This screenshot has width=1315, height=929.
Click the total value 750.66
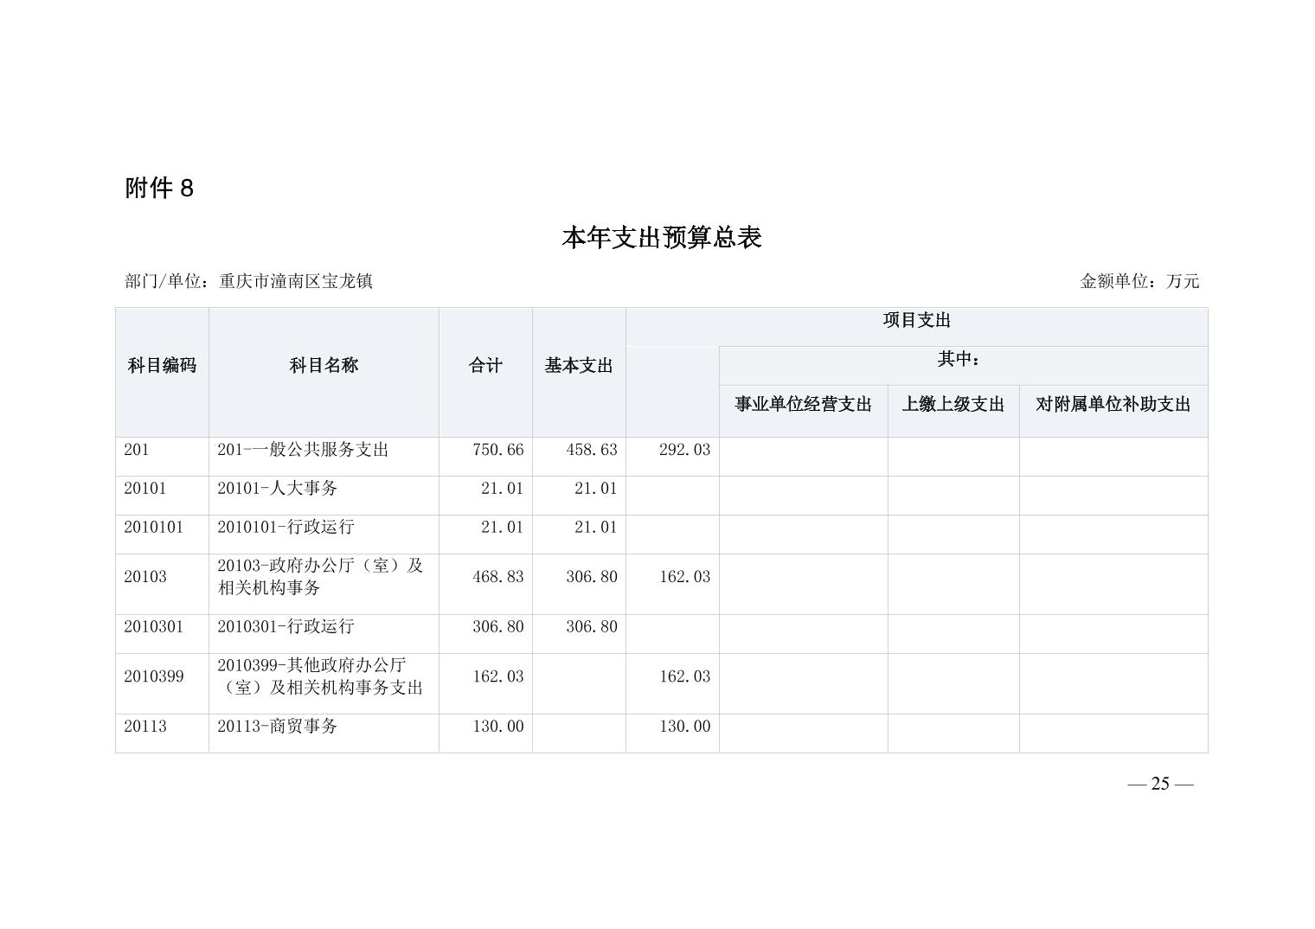[497, 450]
